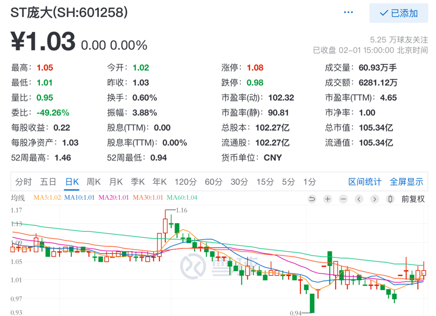Select the 年K tab
Screen dimensions: 436x316
click(160, 182)
